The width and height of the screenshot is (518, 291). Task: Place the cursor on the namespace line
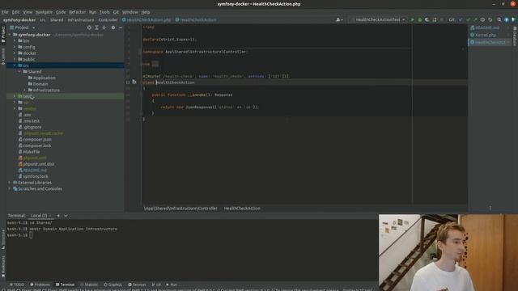[x=194, y=52]
